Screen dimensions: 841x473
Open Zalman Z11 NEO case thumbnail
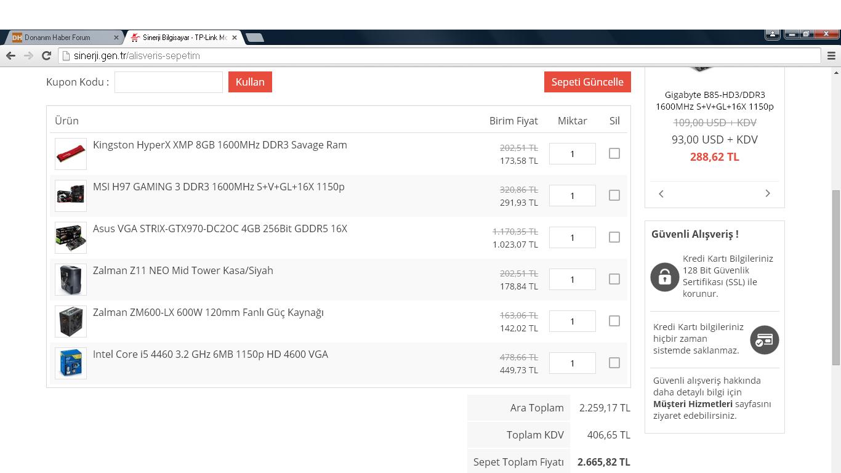pyautogui.click(x=71, y=280)
